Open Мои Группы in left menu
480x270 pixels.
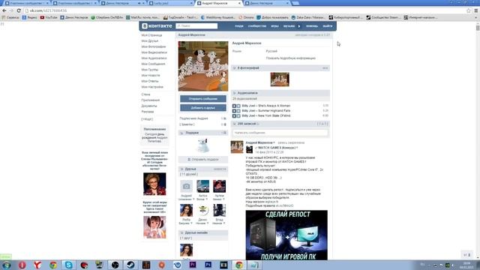click(150, 70)
